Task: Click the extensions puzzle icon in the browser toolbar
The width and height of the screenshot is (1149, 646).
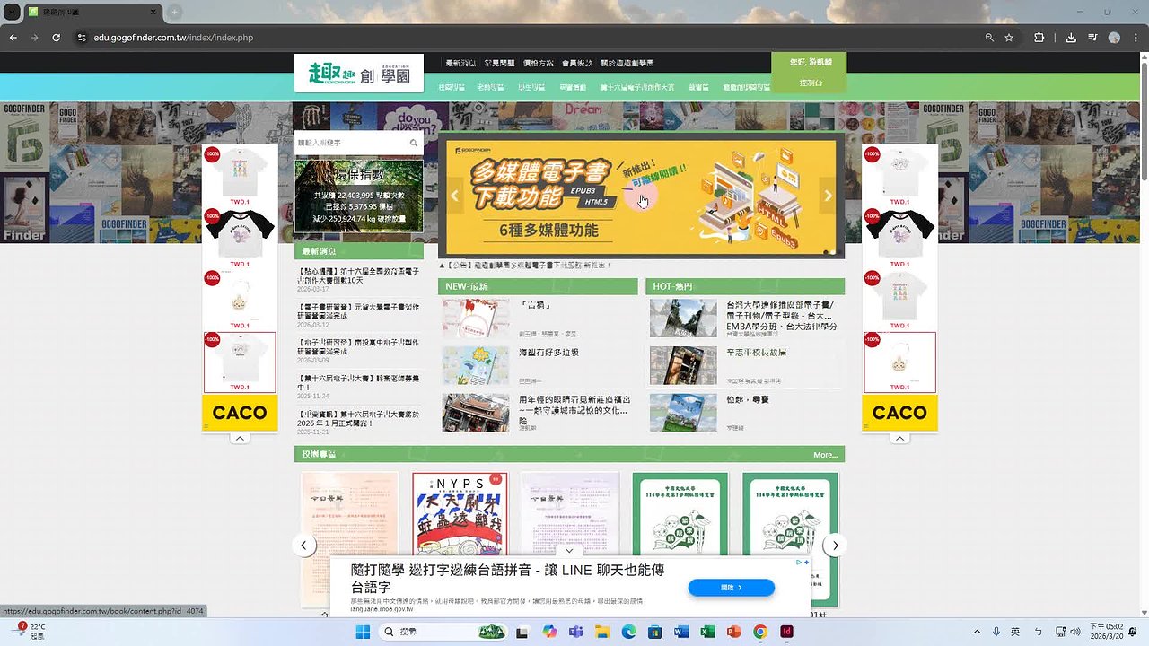Action: pos(1039,38)
